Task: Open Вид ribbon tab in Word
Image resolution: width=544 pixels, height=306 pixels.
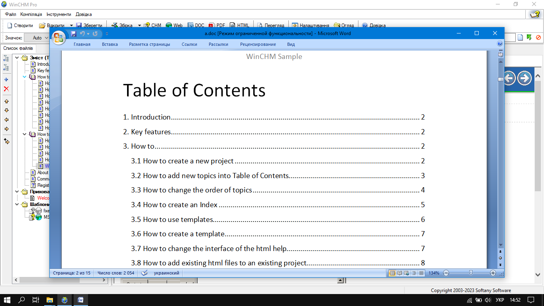Action: pyautogui.click(x=291, y=44)
